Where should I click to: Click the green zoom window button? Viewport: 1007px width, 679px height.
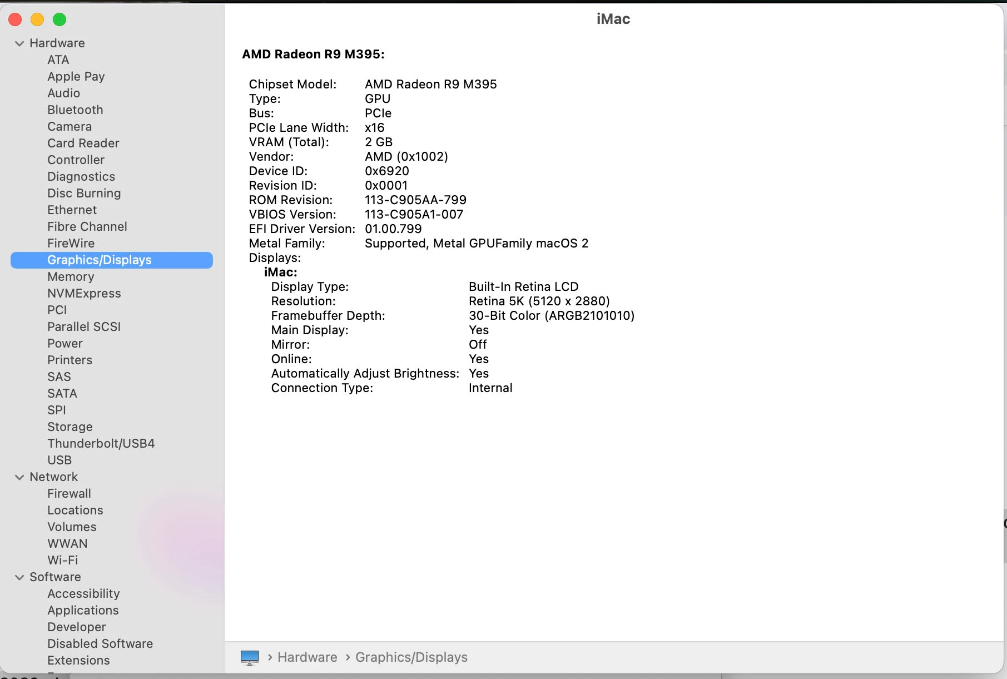[59, 19]
